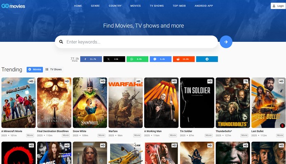This screenshot has height=164, width=286.
Task: Click the Netflix logo on Last Bullet poster
Action: (x=282, y=125)
